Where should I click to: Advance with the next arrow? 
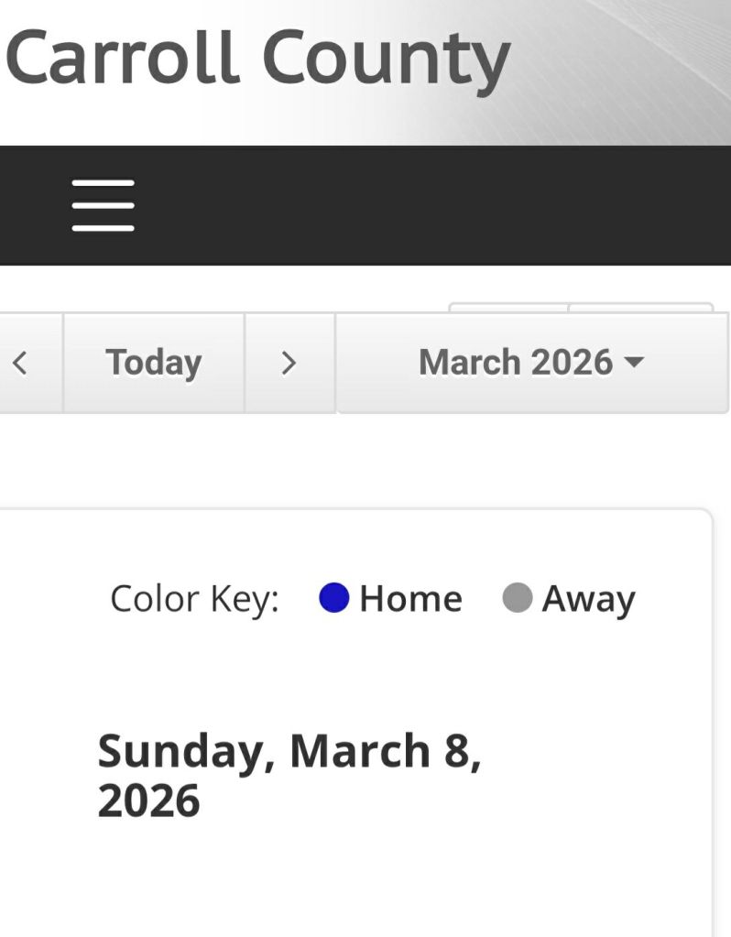(289, 364)
